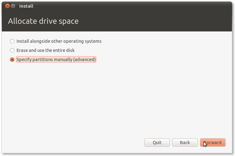Select the Install alongside other operating systems radio
Screen dimensions: 235x156
pos(13,41)
